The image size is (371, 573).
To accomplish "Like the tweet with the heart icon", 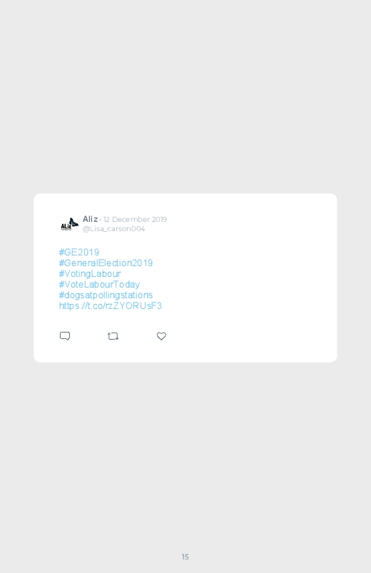I will click(x=161, y=336).
